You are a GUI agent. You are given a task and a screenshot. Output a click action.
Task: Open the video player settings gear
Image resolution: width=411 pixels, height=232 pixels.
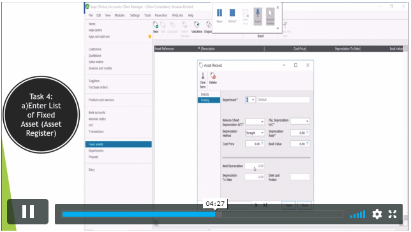[x=377, y=214]
